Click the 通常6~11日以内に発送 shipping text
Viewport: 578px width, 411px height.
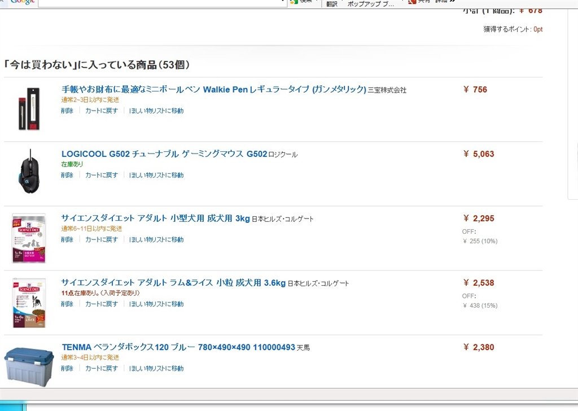click(x=91, y=229)
